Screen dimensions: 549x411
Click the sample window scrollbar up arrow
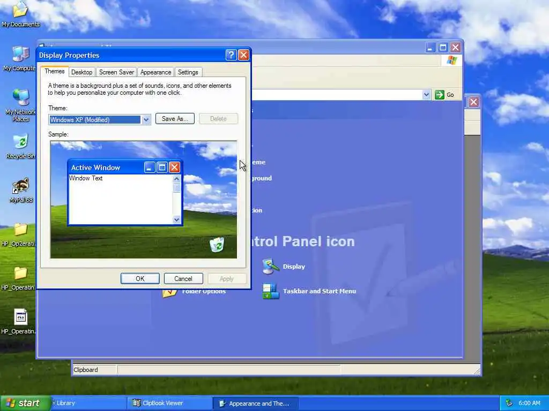[x=176, y=179]
